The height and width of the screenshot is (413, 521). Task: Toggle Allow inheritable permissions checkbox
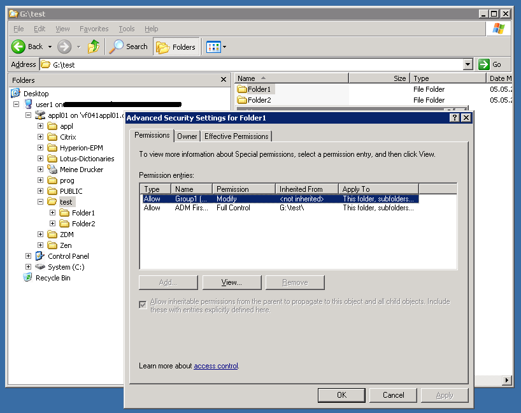[x=143, y=305]
